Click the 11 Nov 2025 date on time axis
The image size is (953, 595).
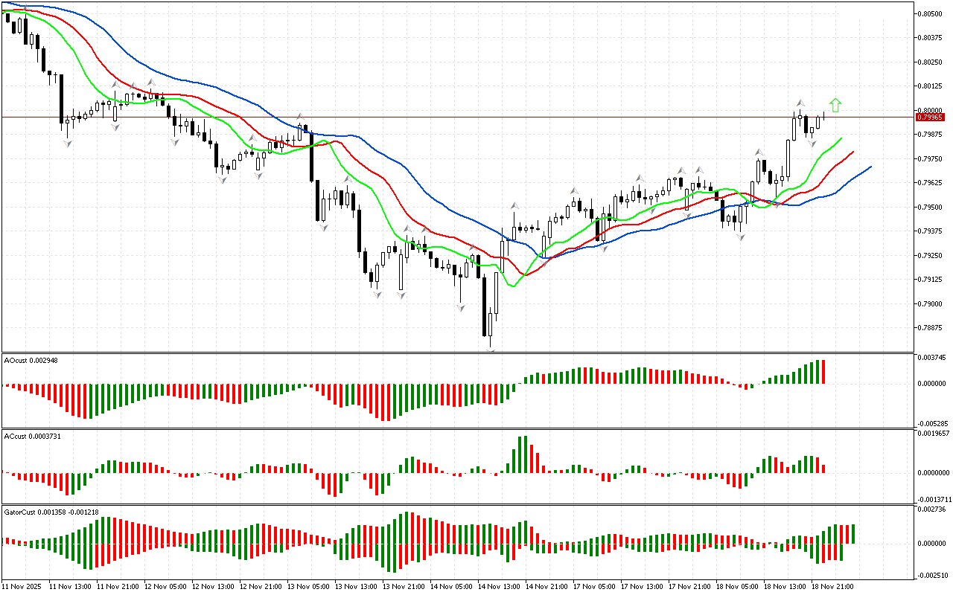[22, 586]
